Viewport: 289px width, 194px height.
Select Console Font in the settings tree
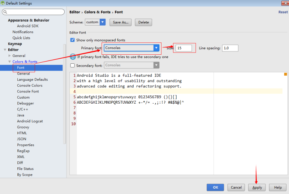coord(28,91)
